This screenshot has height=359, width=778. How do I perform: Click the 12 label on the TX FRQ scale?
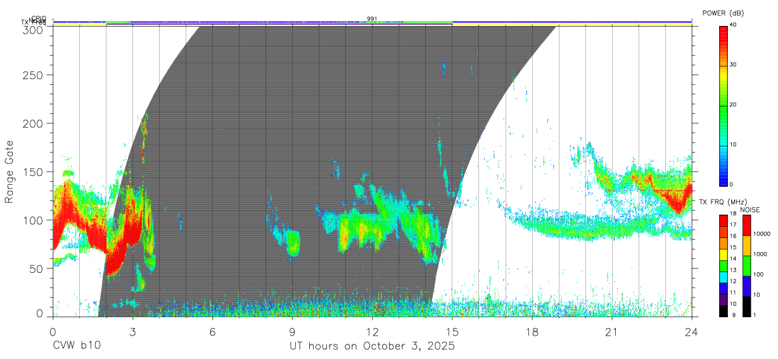pos(732,281)
